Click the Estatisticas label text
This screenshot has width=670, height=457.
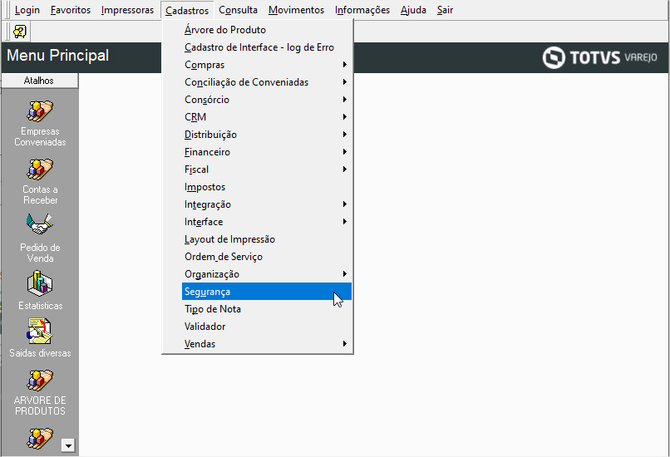click(x=40, y=306)
